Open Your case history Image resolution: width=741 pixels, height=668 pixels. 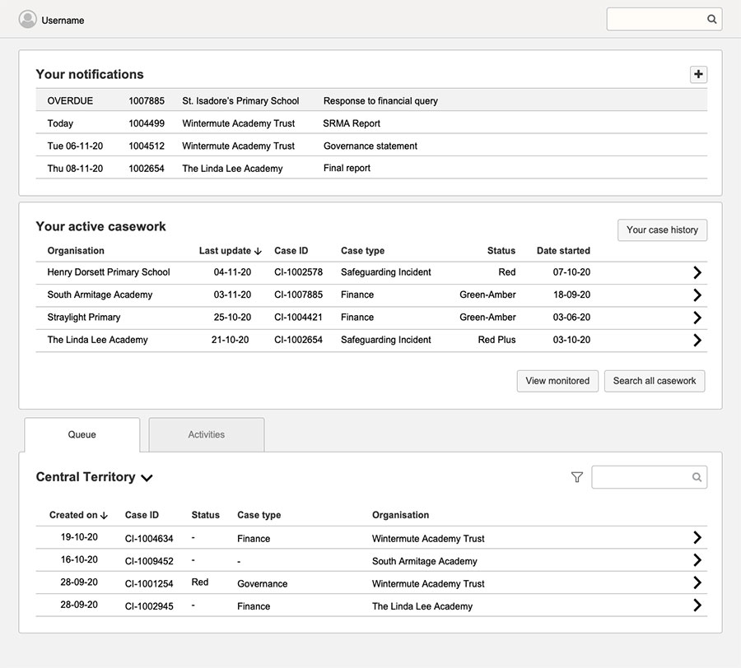pos(662,230)
